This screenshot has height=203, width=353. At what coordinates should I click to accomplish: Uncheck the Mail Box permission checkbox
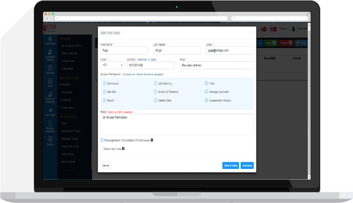tap(104, 91)
